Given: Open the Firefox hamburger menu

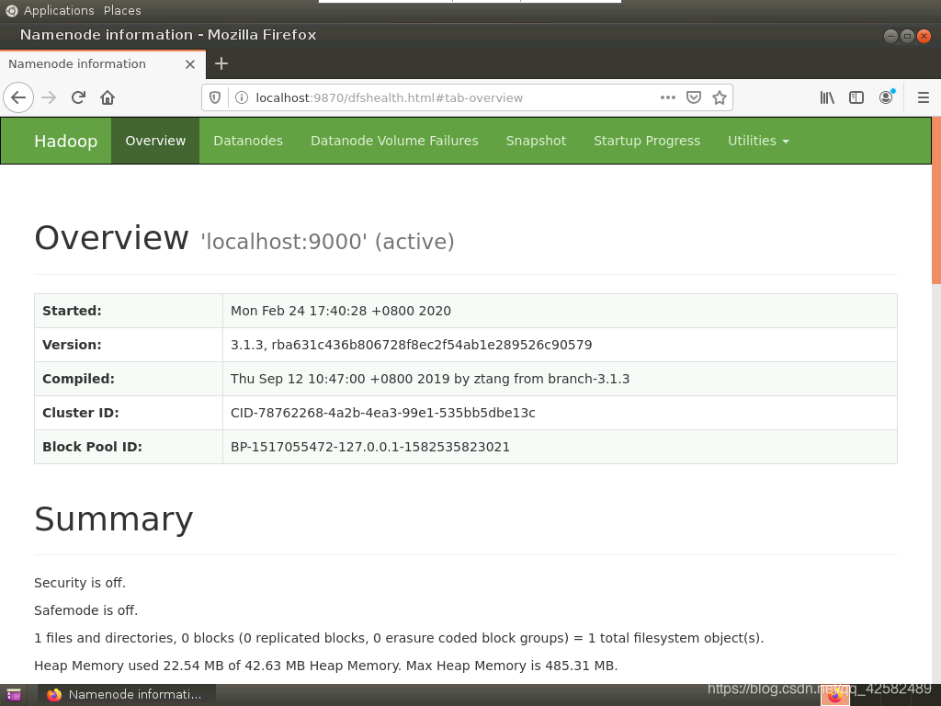Looking at the screenshot, I should click(924, 97).
